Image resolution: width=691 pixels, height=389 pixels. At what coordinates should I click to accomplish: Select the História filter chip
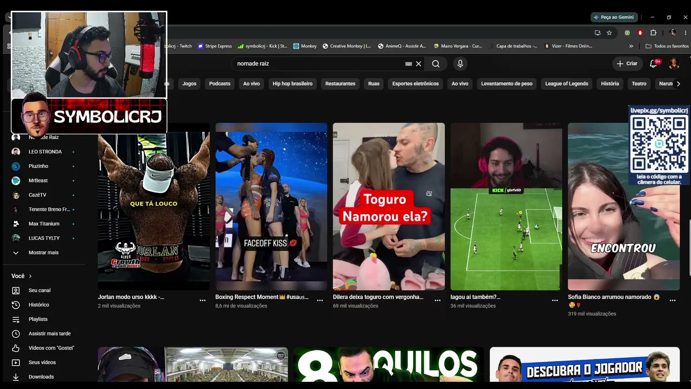click(x=610, y=84)
